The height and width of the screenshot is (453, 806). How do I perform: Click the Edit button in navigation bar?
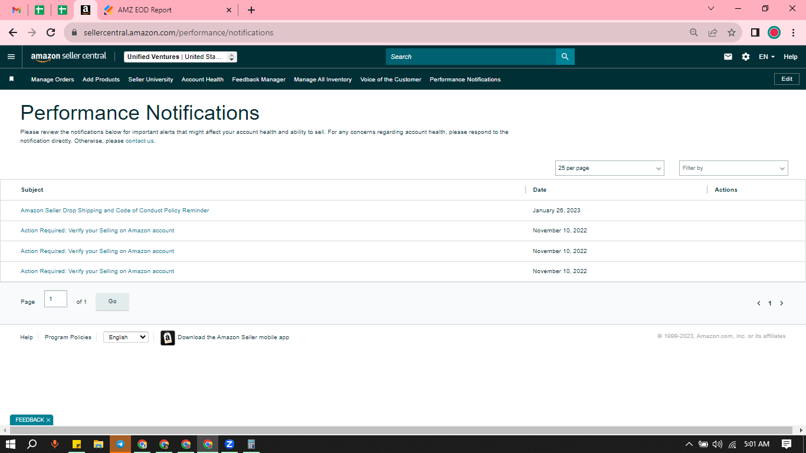(x=787, y=79)
